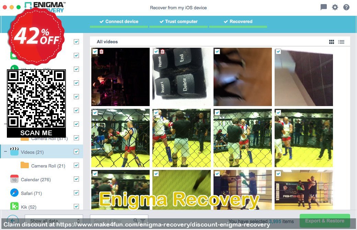Click the trash icon on the keyboard keys video
Screen dimensions: 357x230
point(163,51)
